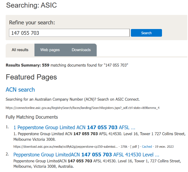This screenshot has height=172, width=188.
Task: Open first result '1 Pepperstone Group Limited ACN'
Action: (74, 127)
